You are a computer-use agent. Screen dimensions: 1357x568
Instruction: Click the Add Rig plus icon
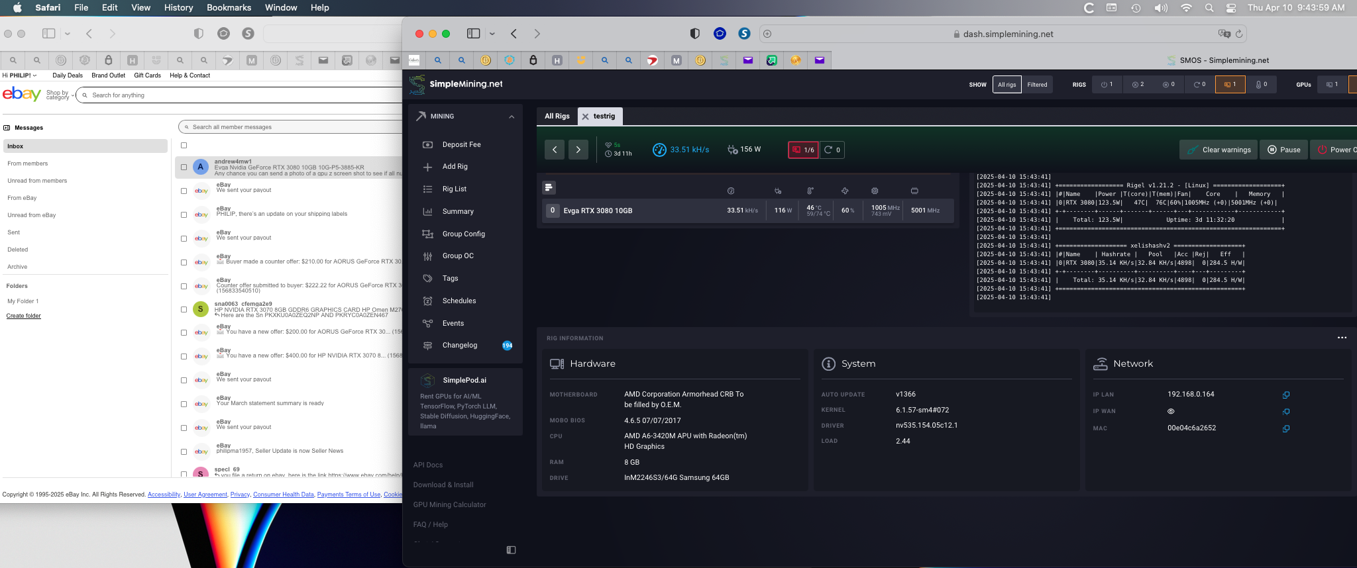pos(427,167)
